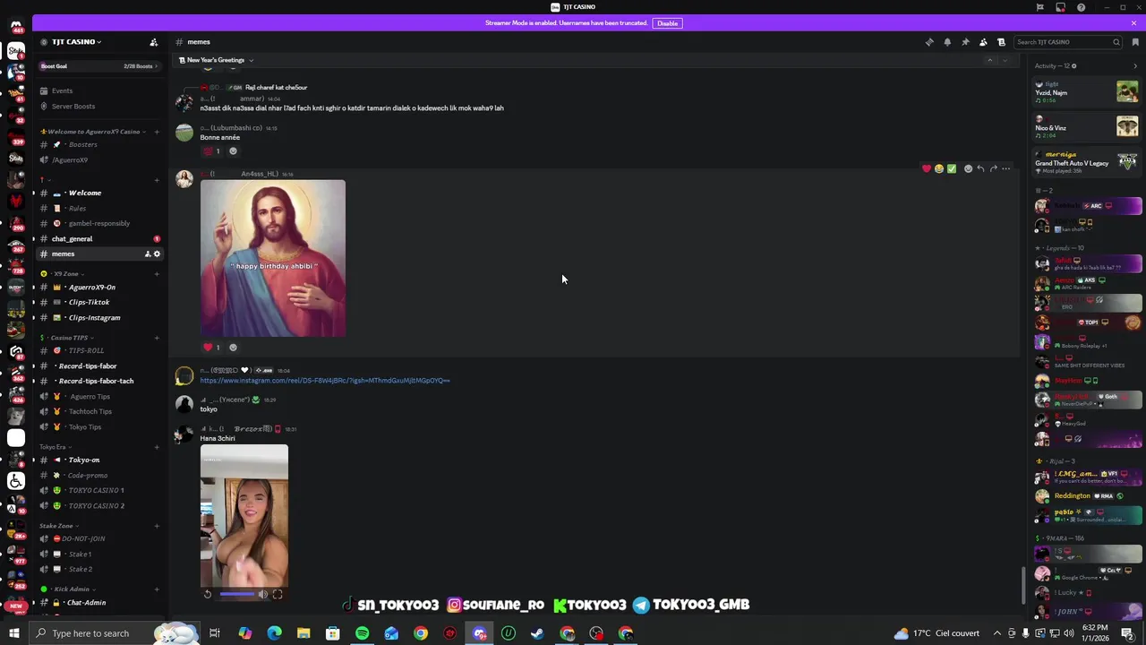Collapse the Stake Zone category

coord(57,526)
